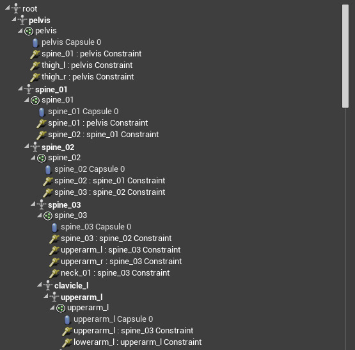Select the spine_03 physics body icon

coord(48,216)
